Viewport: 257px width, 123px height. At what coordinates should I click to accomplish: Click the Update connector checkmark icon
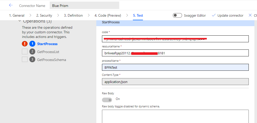(213, 15)
